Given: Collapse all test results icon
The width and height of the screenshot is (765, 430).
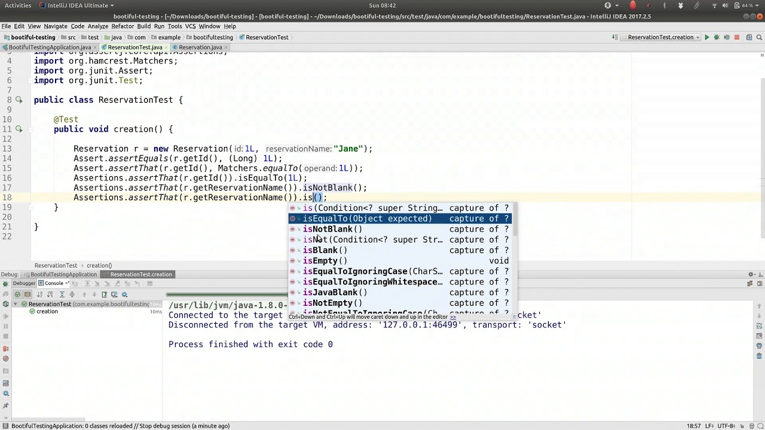Looking at the screenshot, I should 72,294.
